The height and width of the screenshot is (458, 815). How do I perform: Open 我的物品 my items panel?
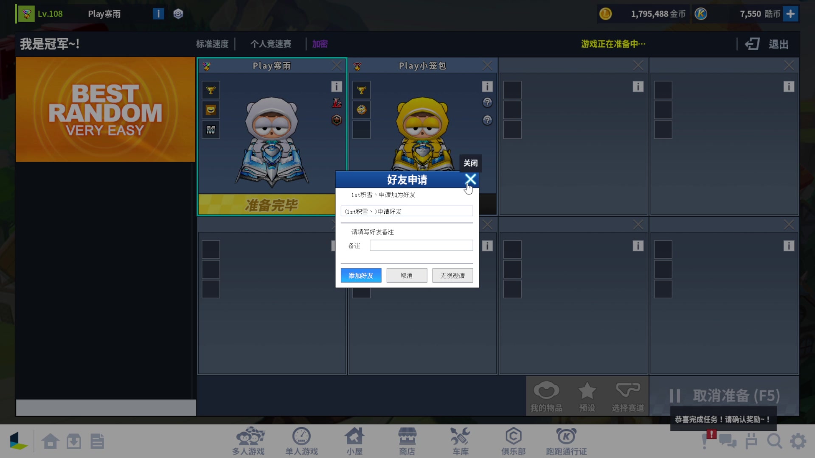tap(547, 395)
